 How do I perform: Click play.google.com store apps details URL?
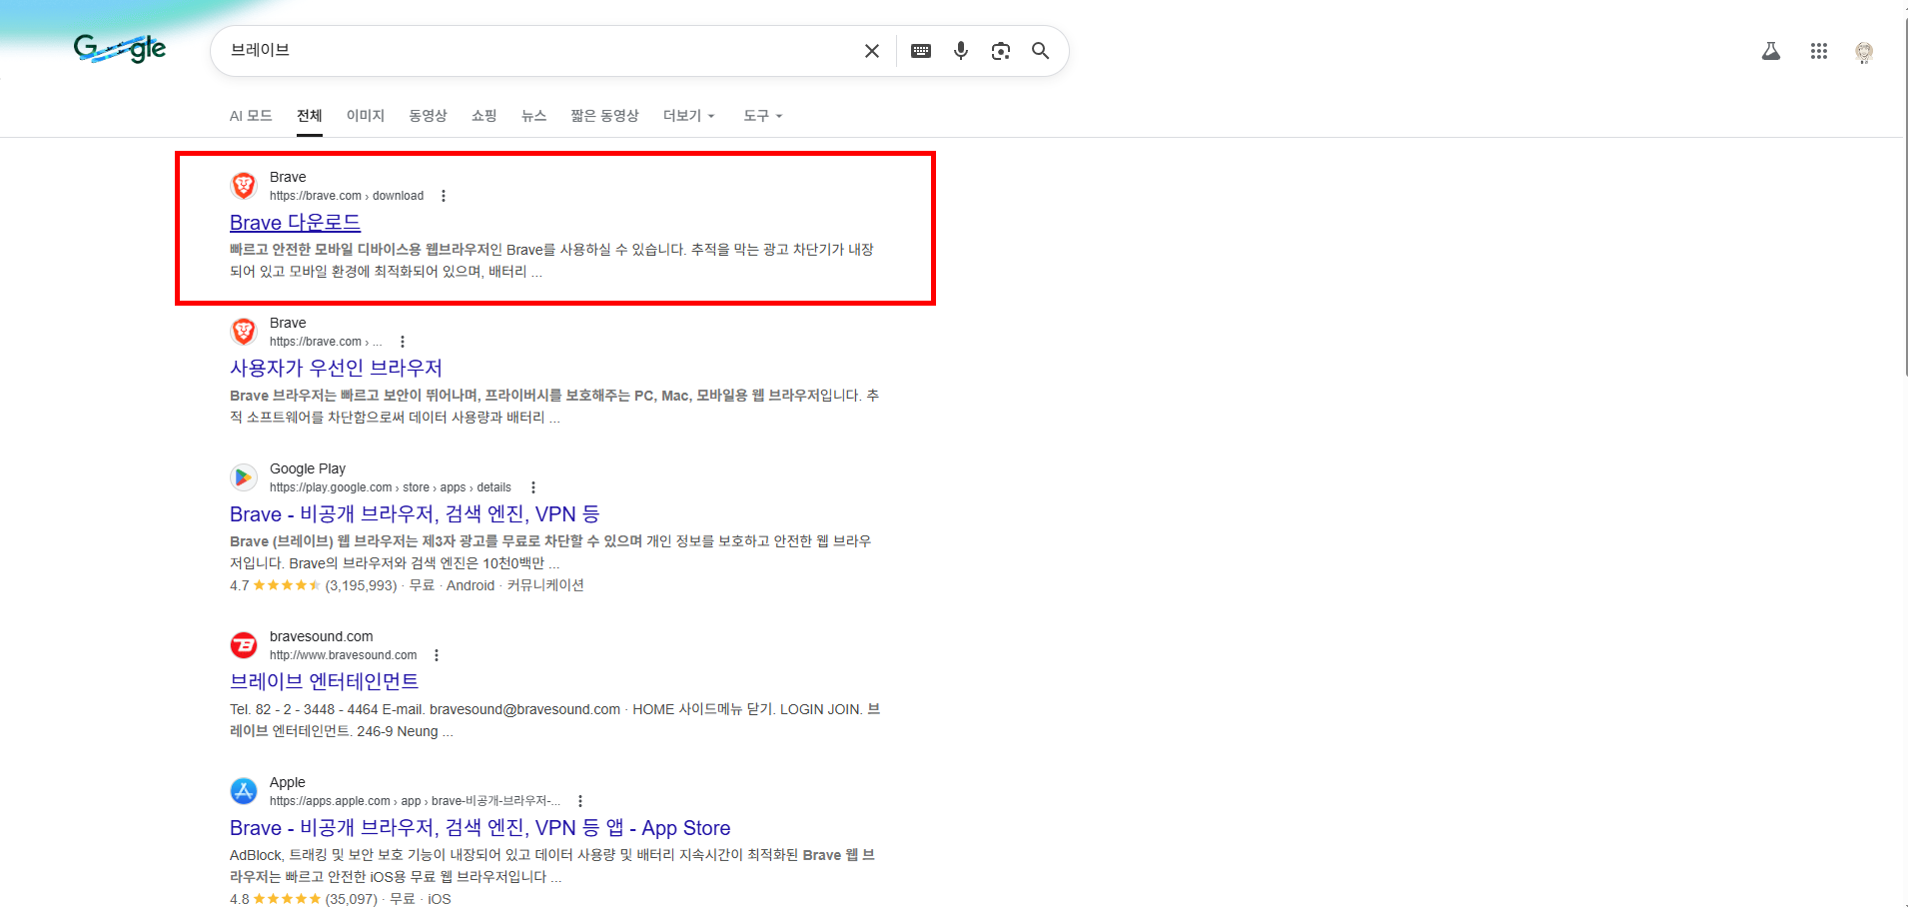coord(391,487)
